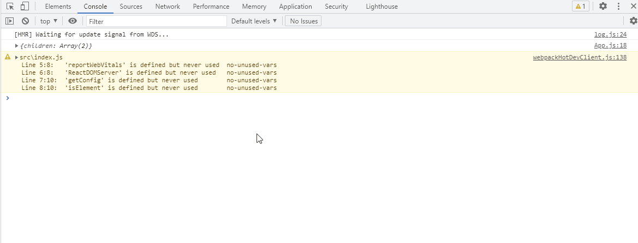Open the DevTools three-dot menu
Viewport: 638px width, 243px height.
click(618, 7)
